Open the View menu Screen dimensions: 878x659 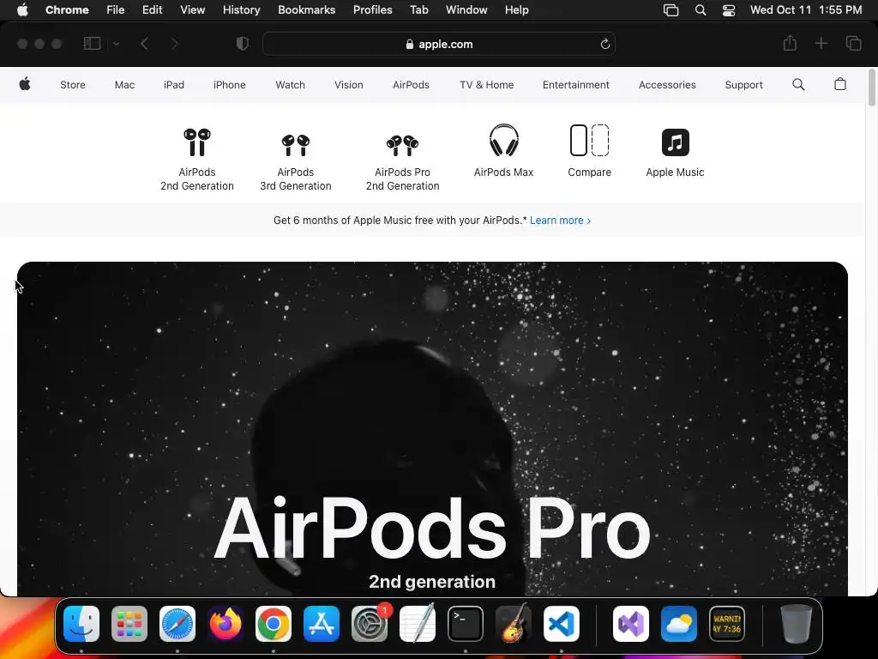193,10
